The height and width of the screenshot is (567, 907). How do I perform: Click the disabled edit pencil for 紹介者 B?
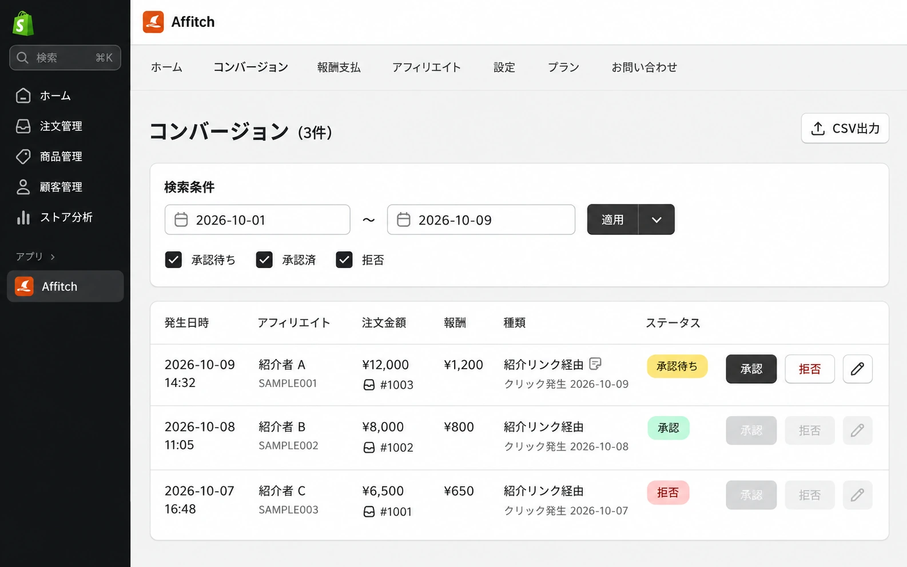click(857, 430)
